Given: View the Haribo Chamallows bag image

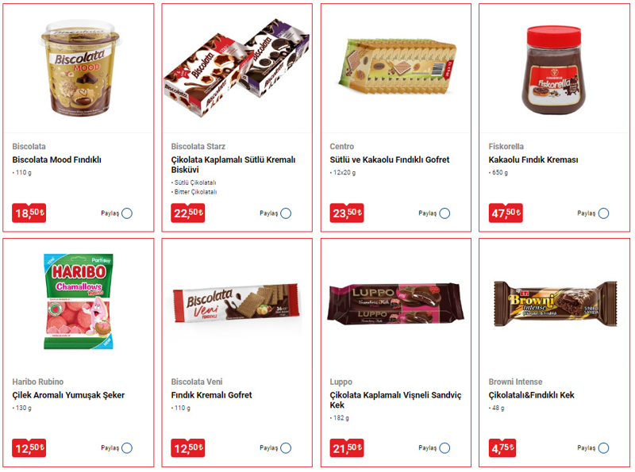Looking at the screenshot, I should 78,301.
